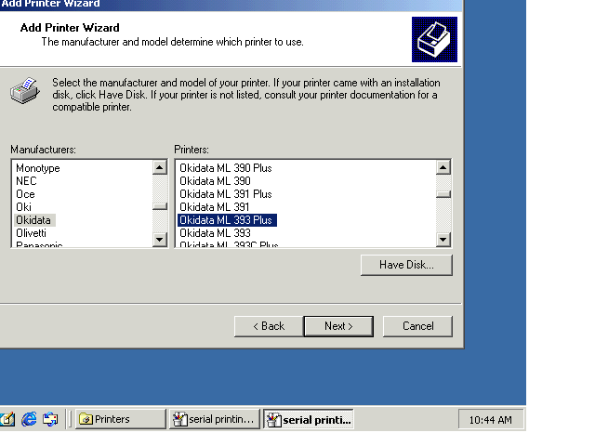
Task: Click the printer icon in wizard header
Action: click(x=434, y=38)
